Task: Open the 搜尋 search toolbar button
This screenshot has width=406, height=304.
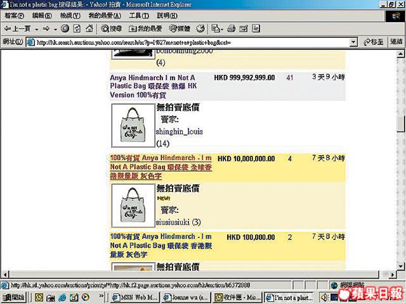Action: tap(112, 28)
